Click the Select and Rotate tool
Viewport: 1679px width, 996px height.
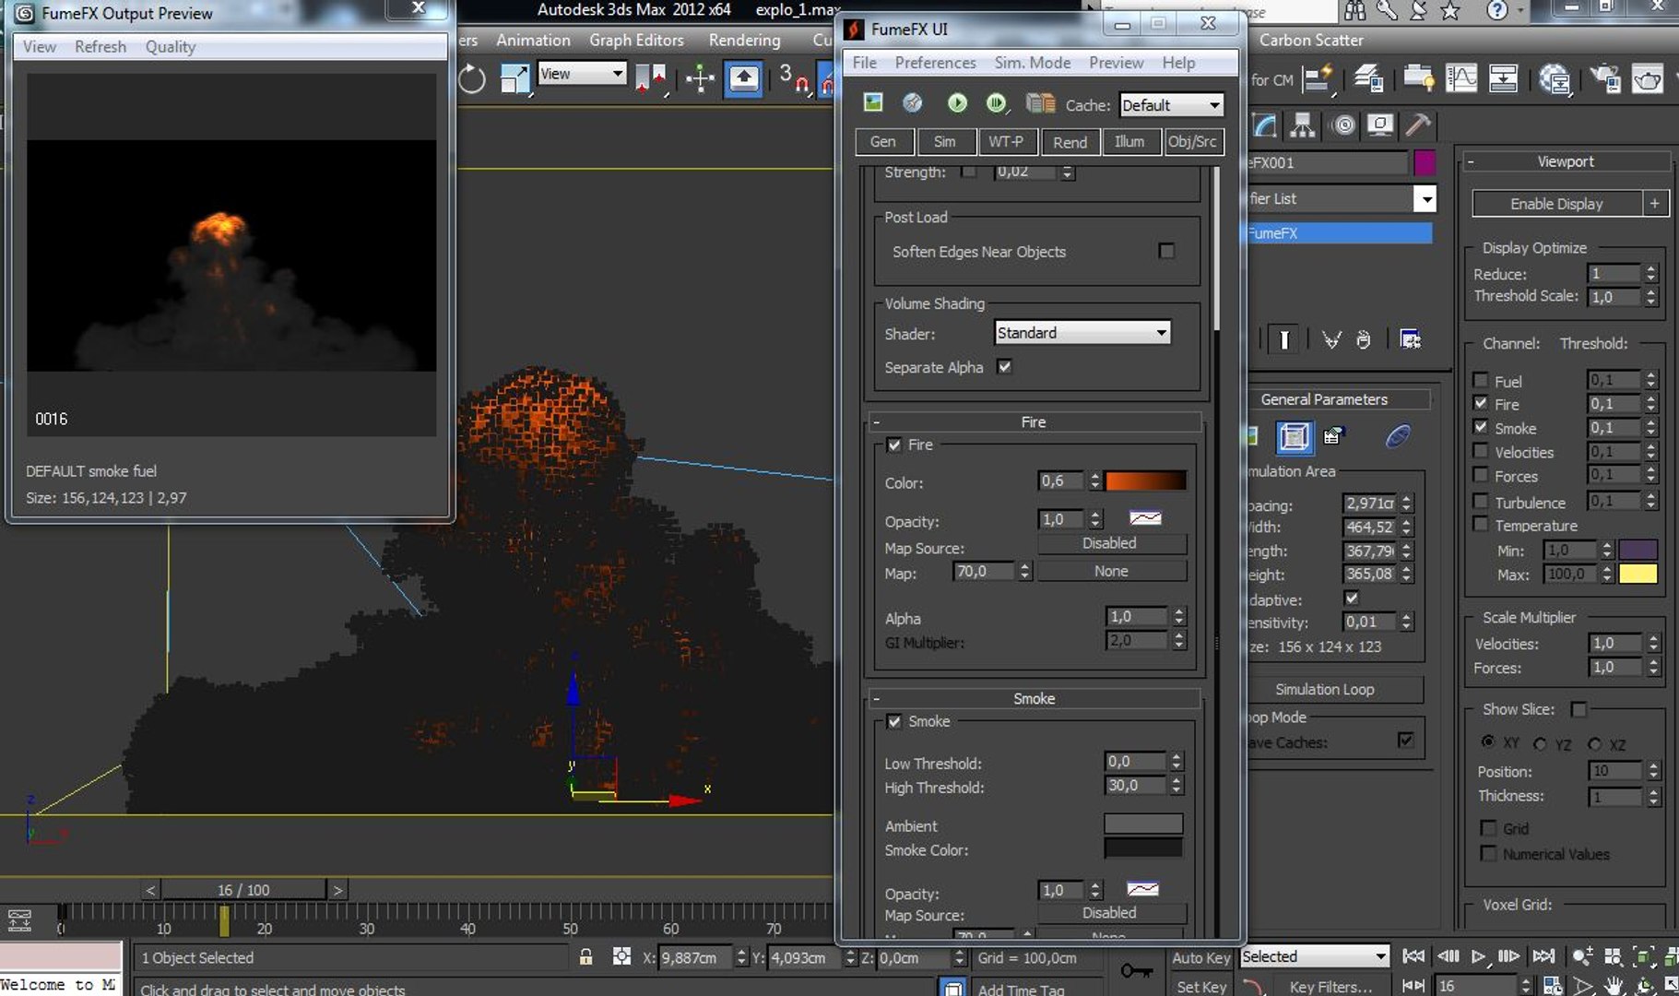pos(471,78)
